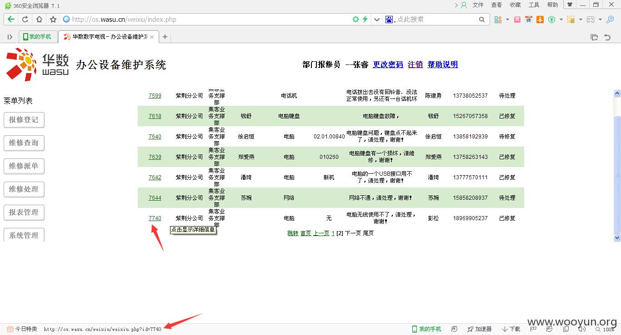621x335 pixels.
Task: Click the blue magnifier find icon
Action: click(611, 20)
